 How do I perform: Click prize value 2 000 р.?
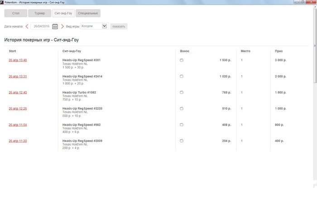click(280, 76)
